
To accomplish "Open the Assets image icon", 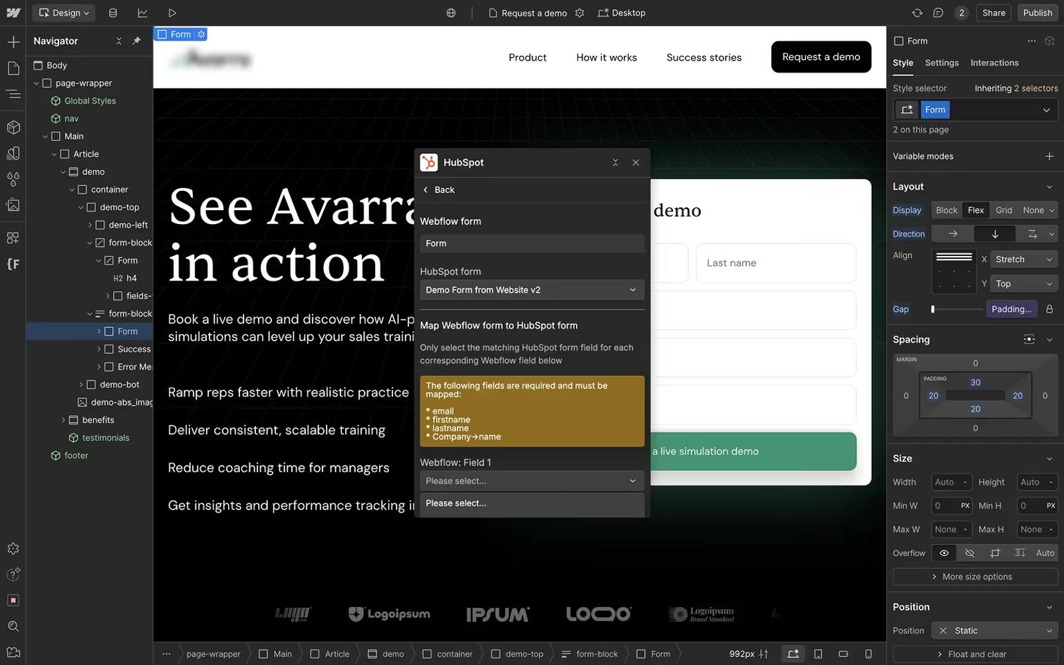I will tap(13, 205).
